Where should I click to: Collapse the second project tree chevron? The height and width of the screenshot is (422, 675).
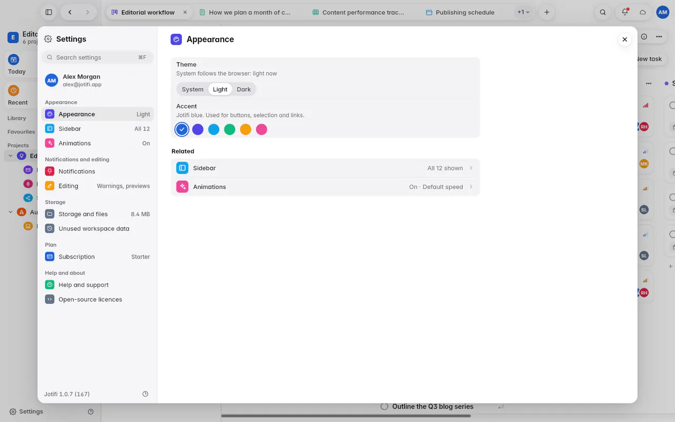[10, 212]
